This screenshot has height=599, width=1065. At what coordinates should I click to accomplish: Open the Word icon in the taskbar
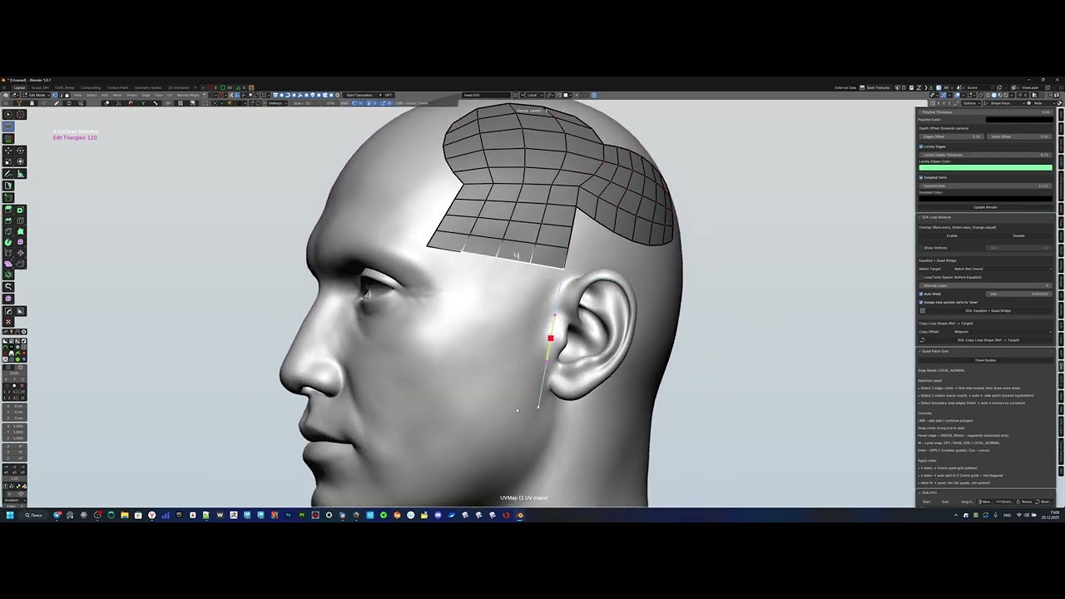pyautogui.click(x=220, y=515)
